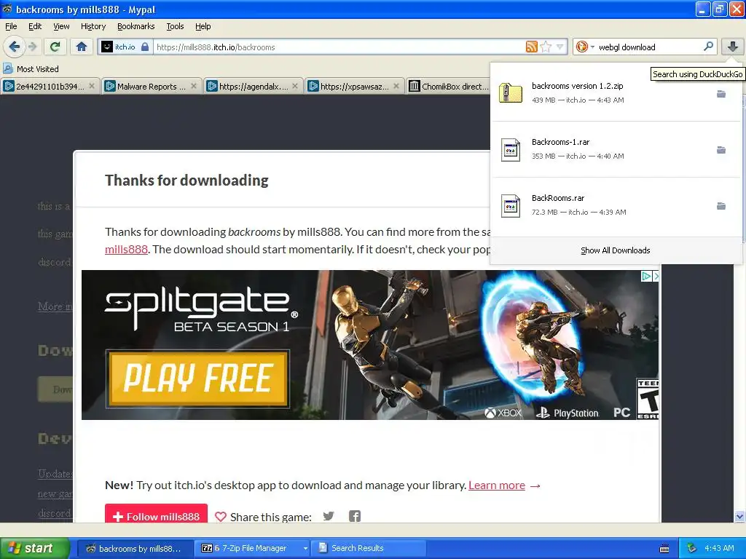The image size is (746, 559).
Task: Open the Tools menu
Action: coord(175,26)
